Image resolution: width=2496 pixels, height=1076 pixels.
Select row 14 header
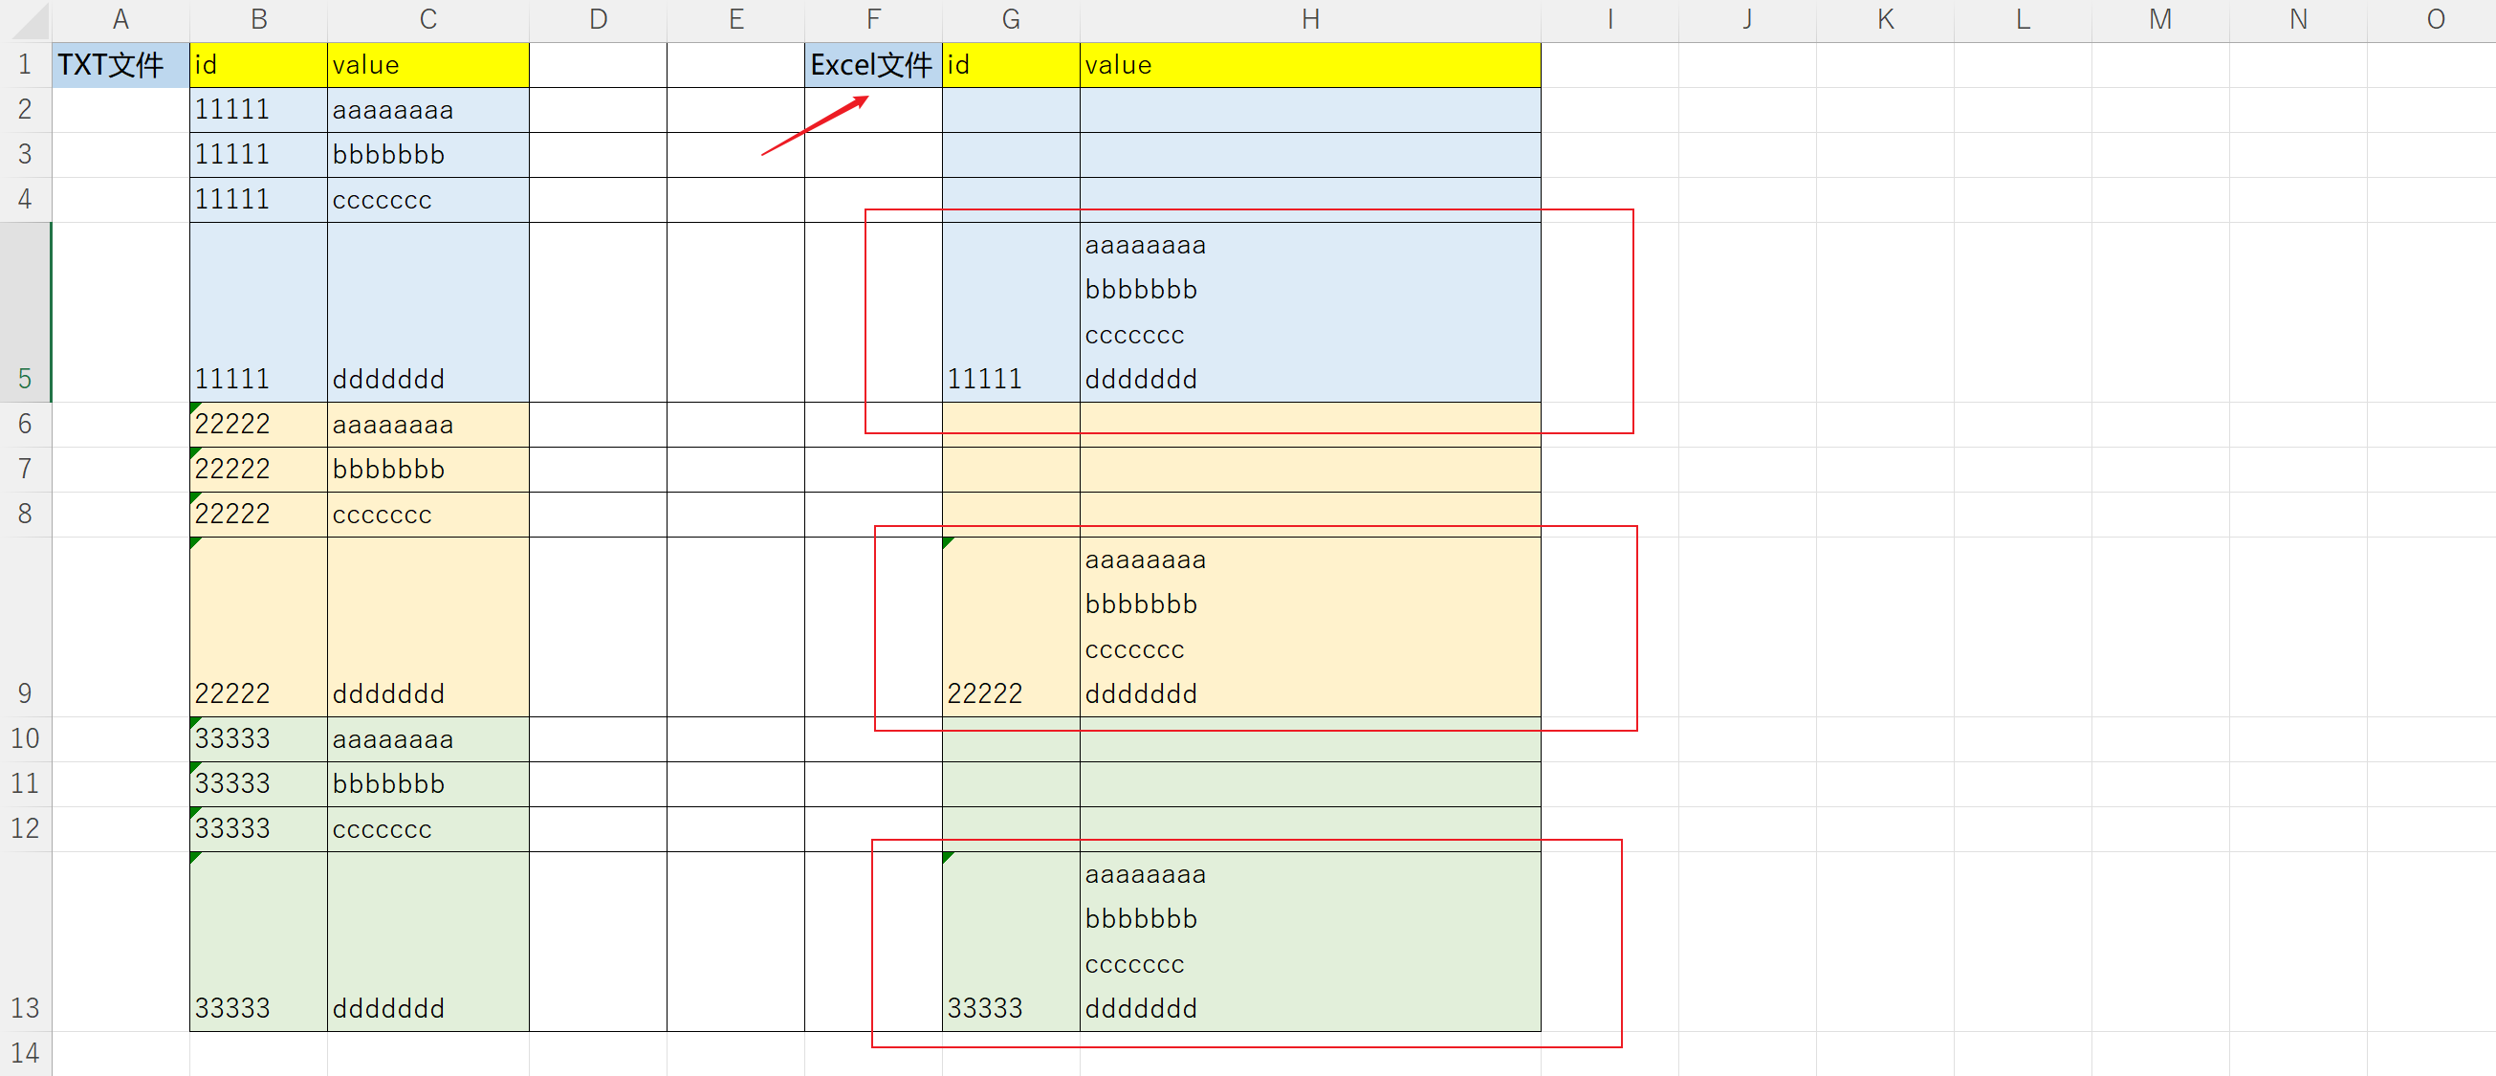(25, 1054)
